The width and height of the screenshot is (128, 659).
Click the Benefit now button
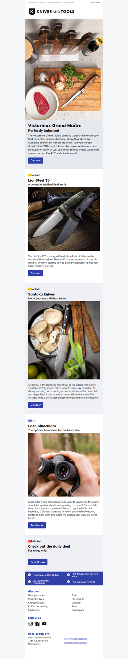pos(38,562)
